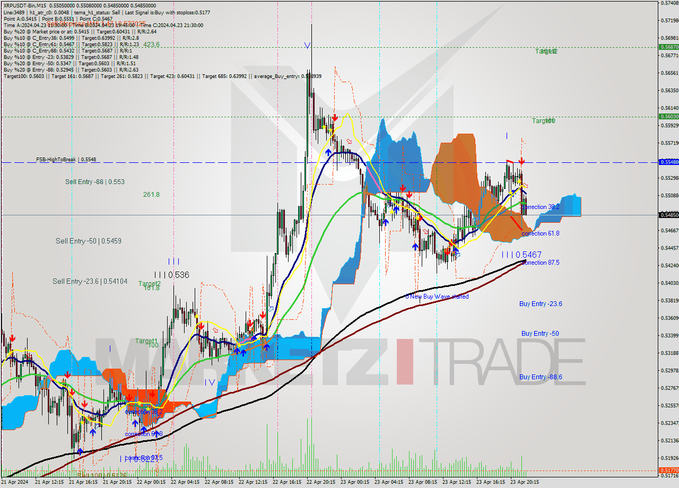Click the '21 Apr 2024' date on time axis
The image size is (679, 488).
click(x=16, y=482)
